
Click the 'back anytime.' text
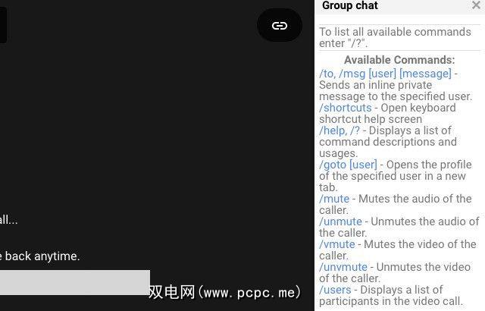(42, 256)
